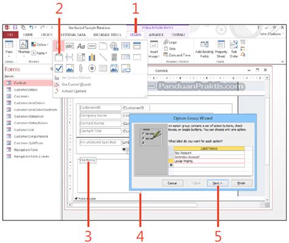This screenshot has width=289, height=243.
Task: Select the Hyperlink globe control
Action: click(x=114, y=46)
